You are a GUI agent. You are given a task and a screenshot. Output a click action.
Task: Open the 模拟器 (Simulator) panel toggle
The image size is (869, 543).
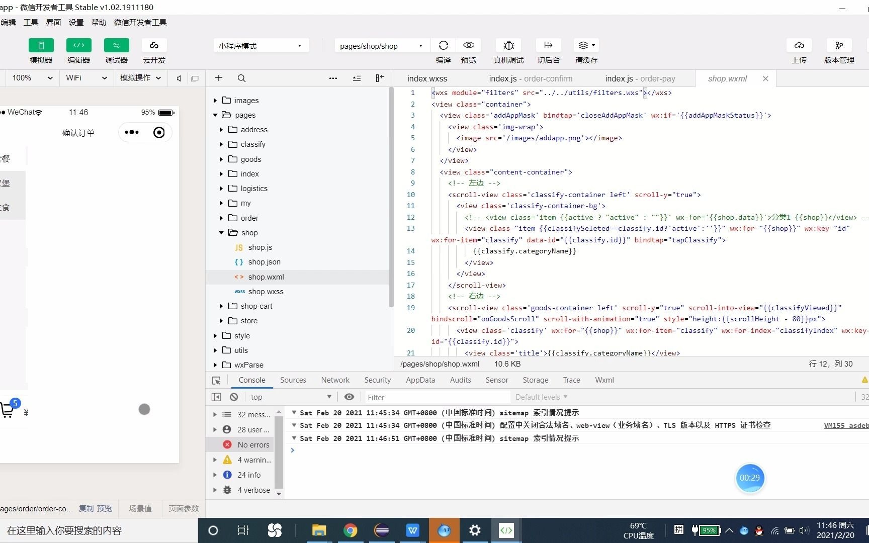pos(41,50)
